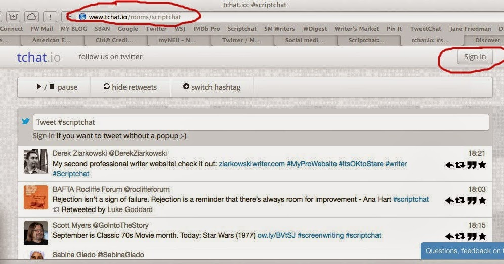
Task: Click the toolbar icon left of the cloud
Action: pos(13,17)
